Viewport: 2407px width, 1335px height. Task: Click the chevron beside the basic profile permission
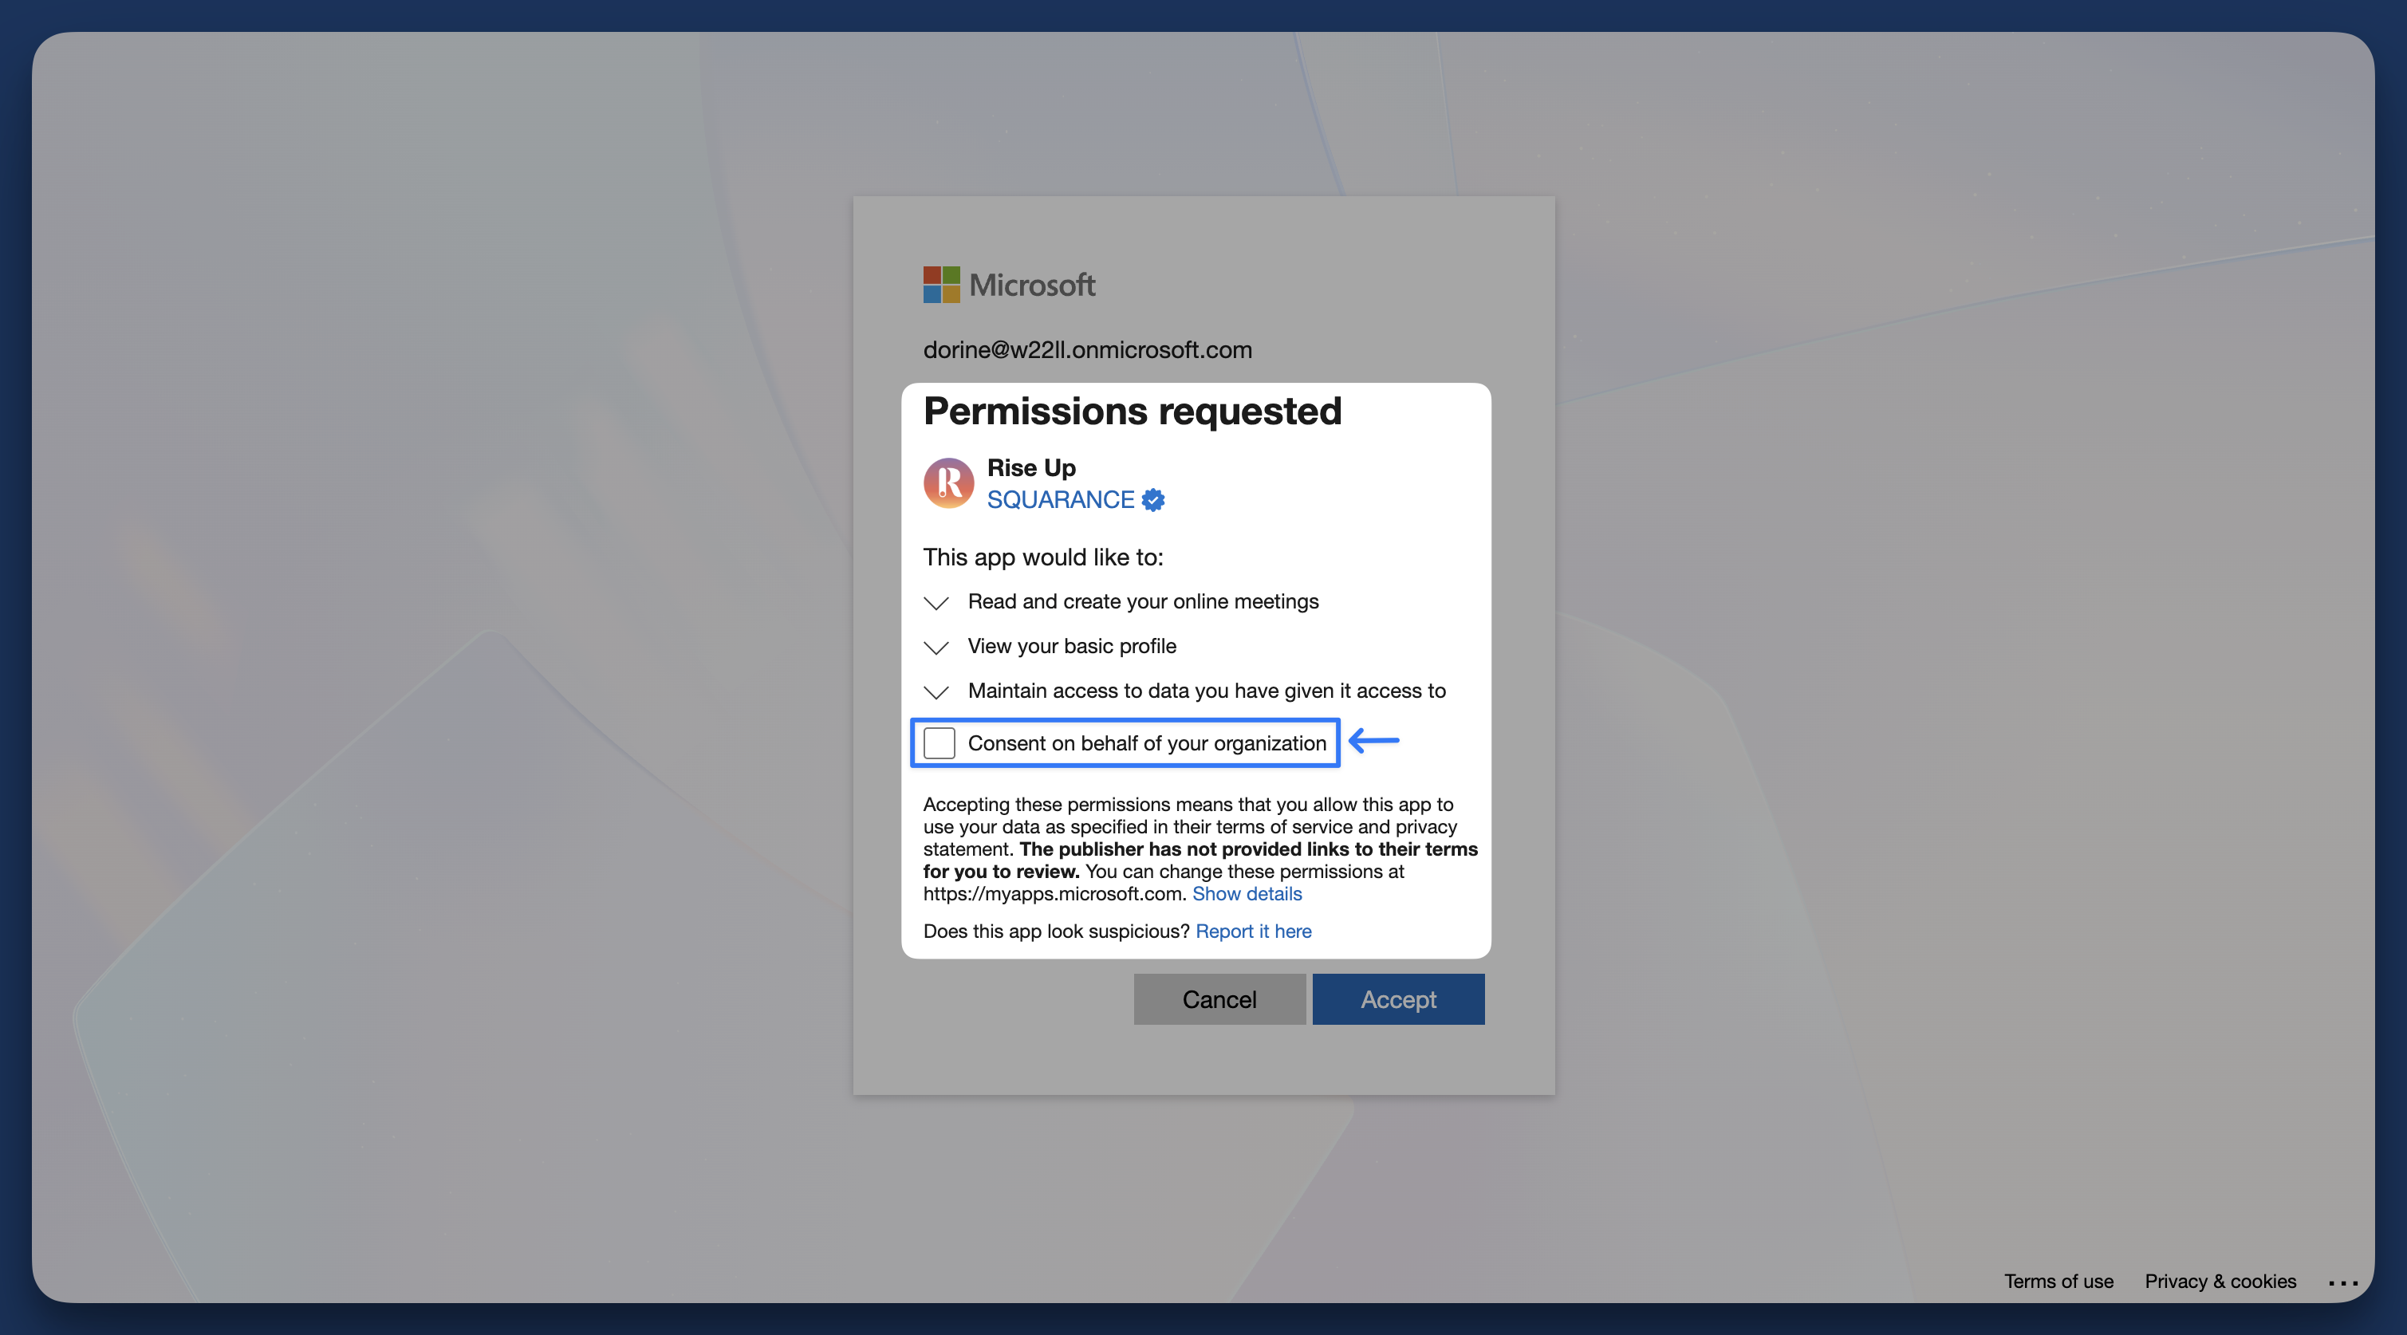[x=936, y=648]
